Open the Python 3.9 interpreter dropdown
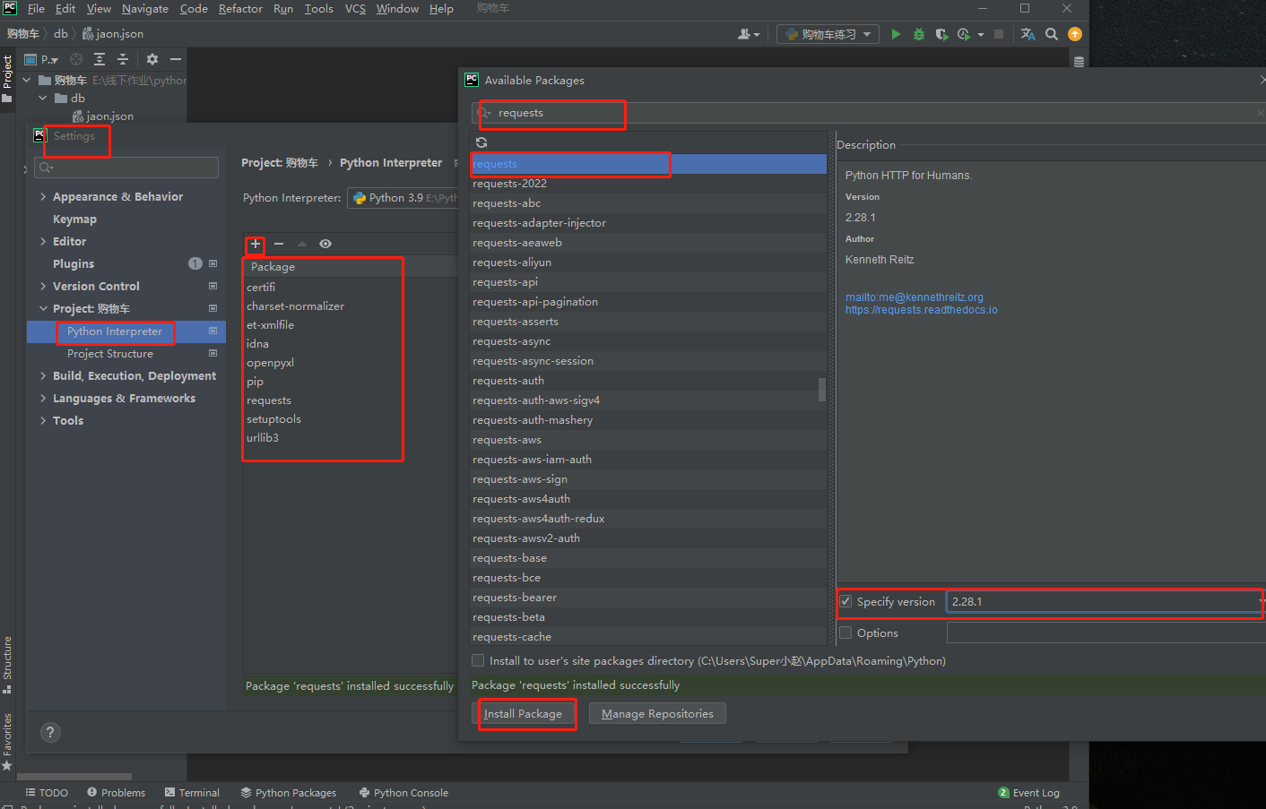Screen dimensions: 1266x809 coord(403,198)
